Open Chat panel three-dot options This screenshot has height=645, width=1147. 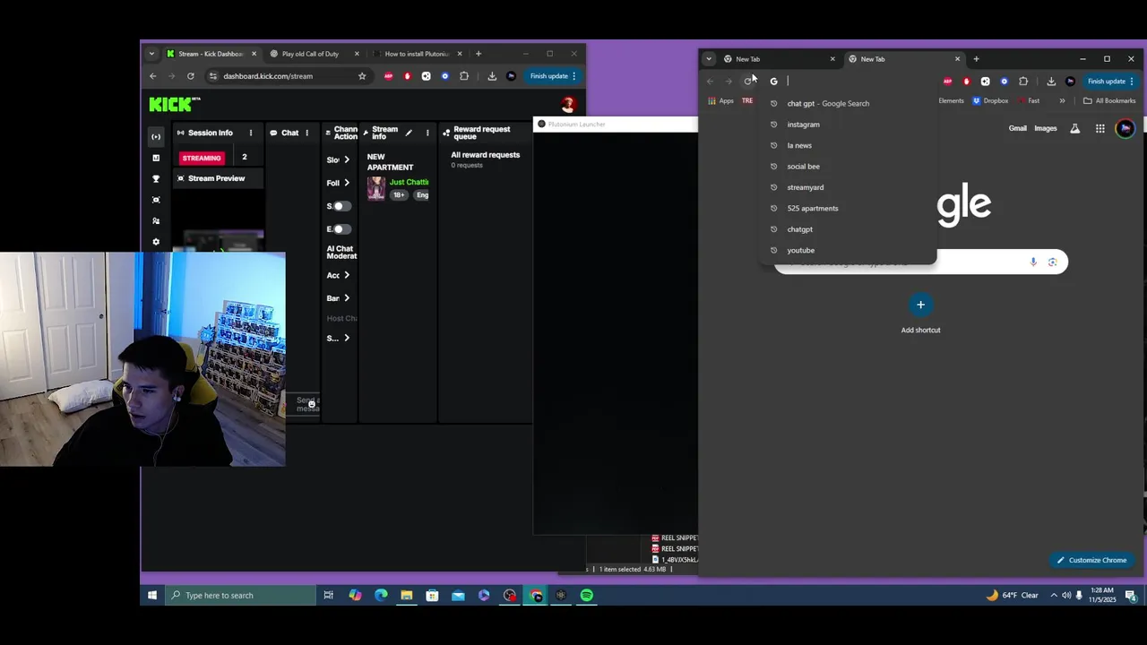tap(306, 133)
